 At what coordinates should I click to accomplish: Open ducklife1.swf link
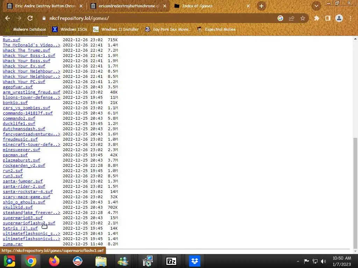19,124
